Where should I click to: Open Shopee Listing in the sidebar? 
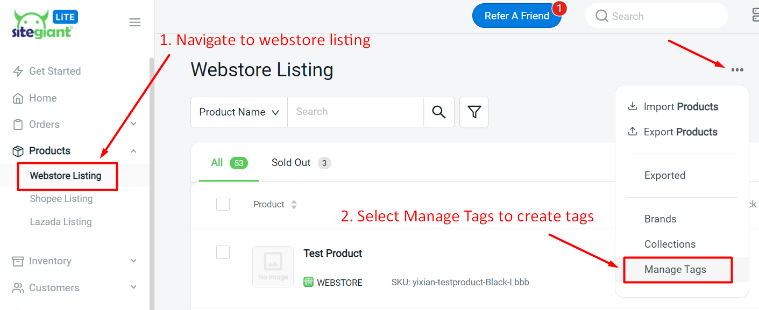click(61, 199)
